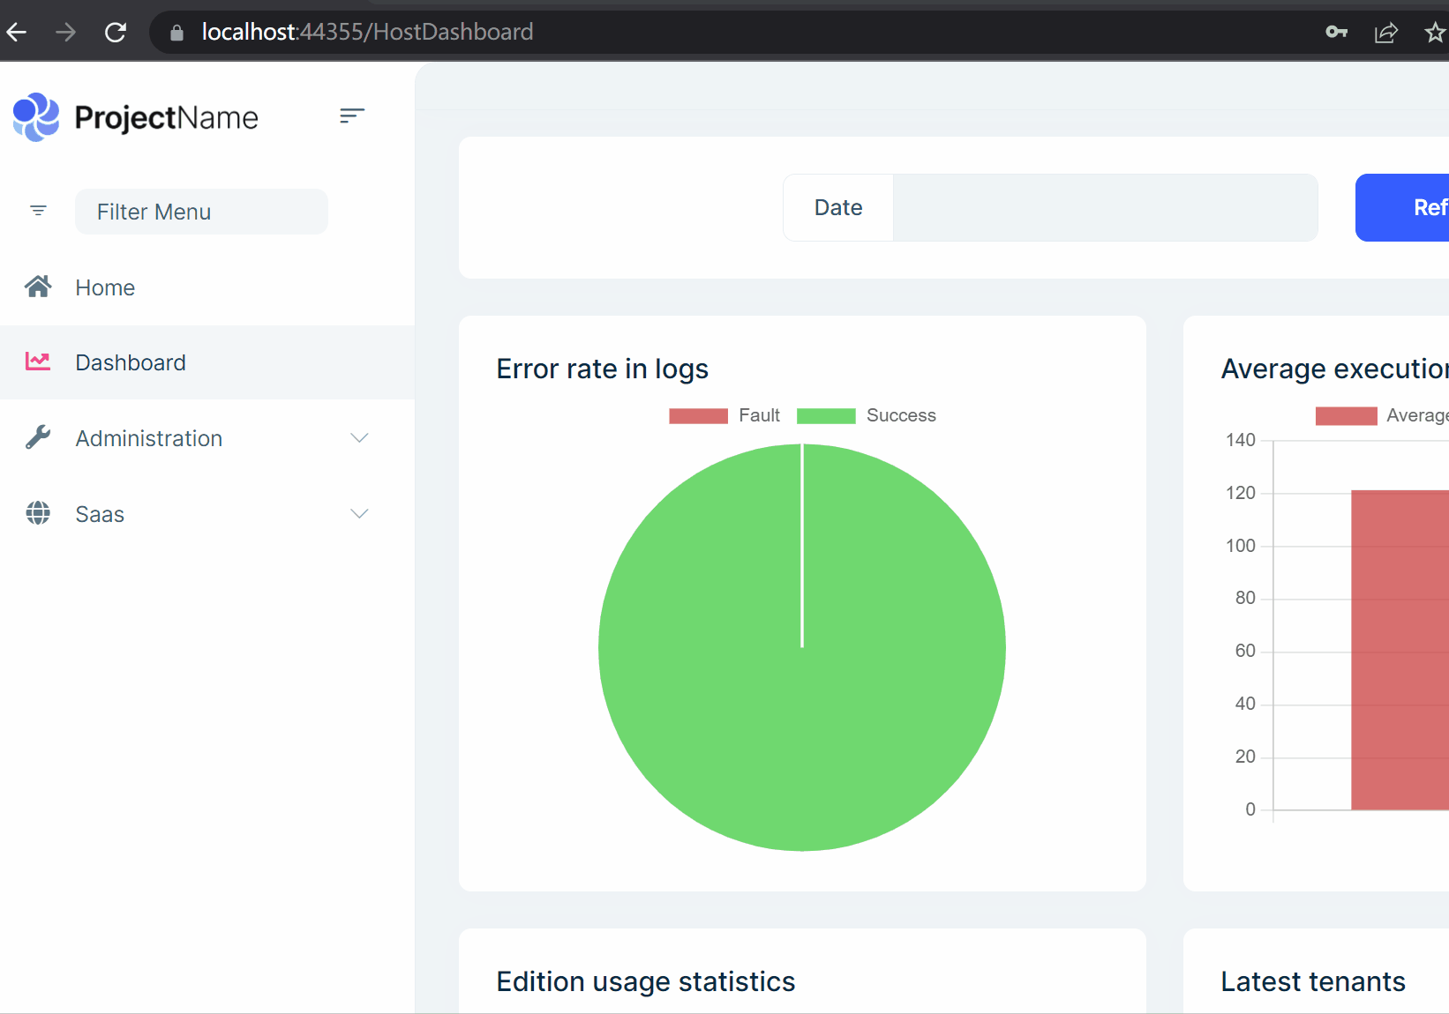The image size is (1449, 1014).
Task: Open the Administration menu item
Action: (x=207, y=438)
